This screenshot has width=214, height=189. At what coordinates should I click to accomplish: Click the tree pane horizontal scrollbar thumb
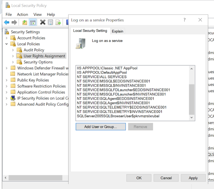[35, 178]
